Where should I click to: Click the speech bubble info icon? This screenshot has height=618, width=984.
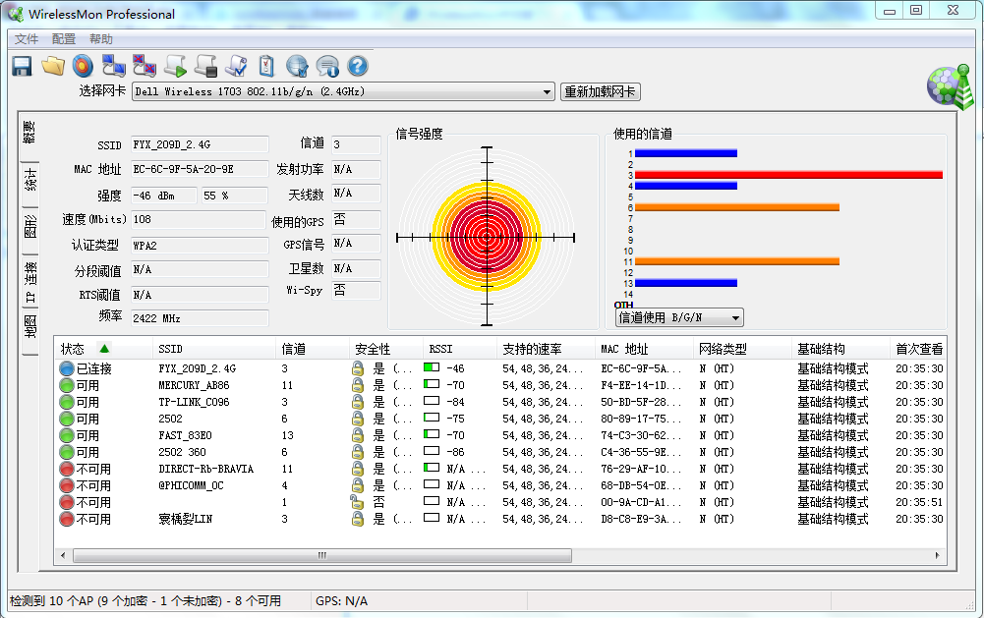[327, 66]
